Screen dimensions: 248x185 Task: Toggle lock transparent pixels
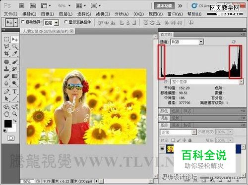coord(173,140)
